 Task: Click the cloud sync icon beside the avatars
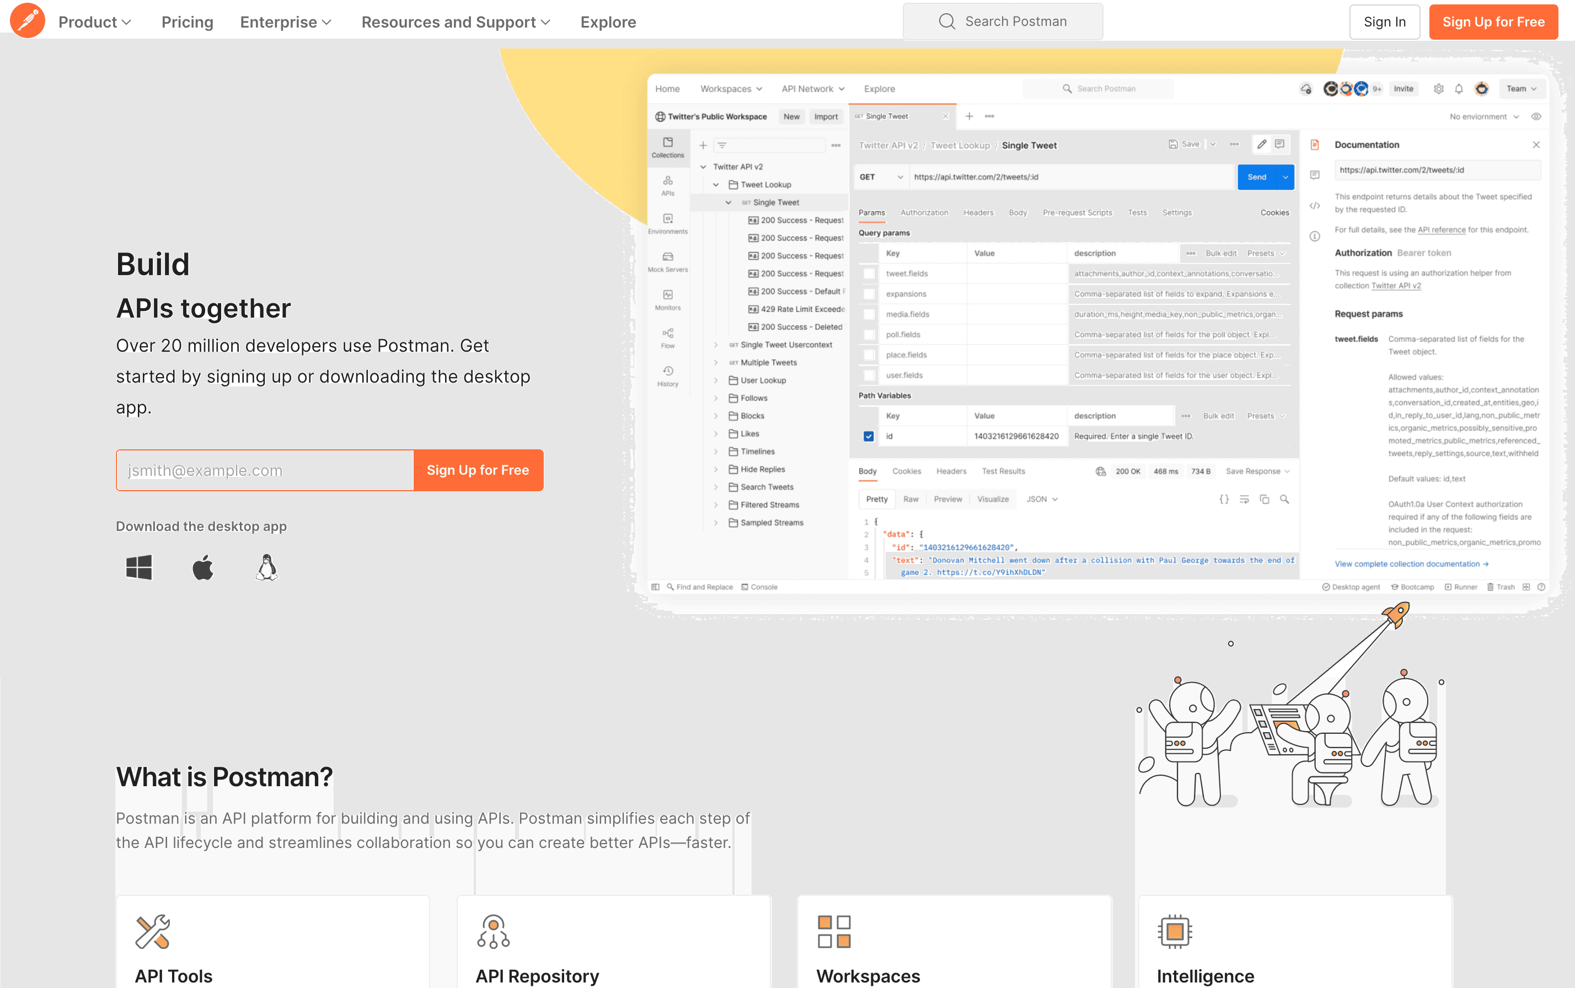click(1306, 89)
